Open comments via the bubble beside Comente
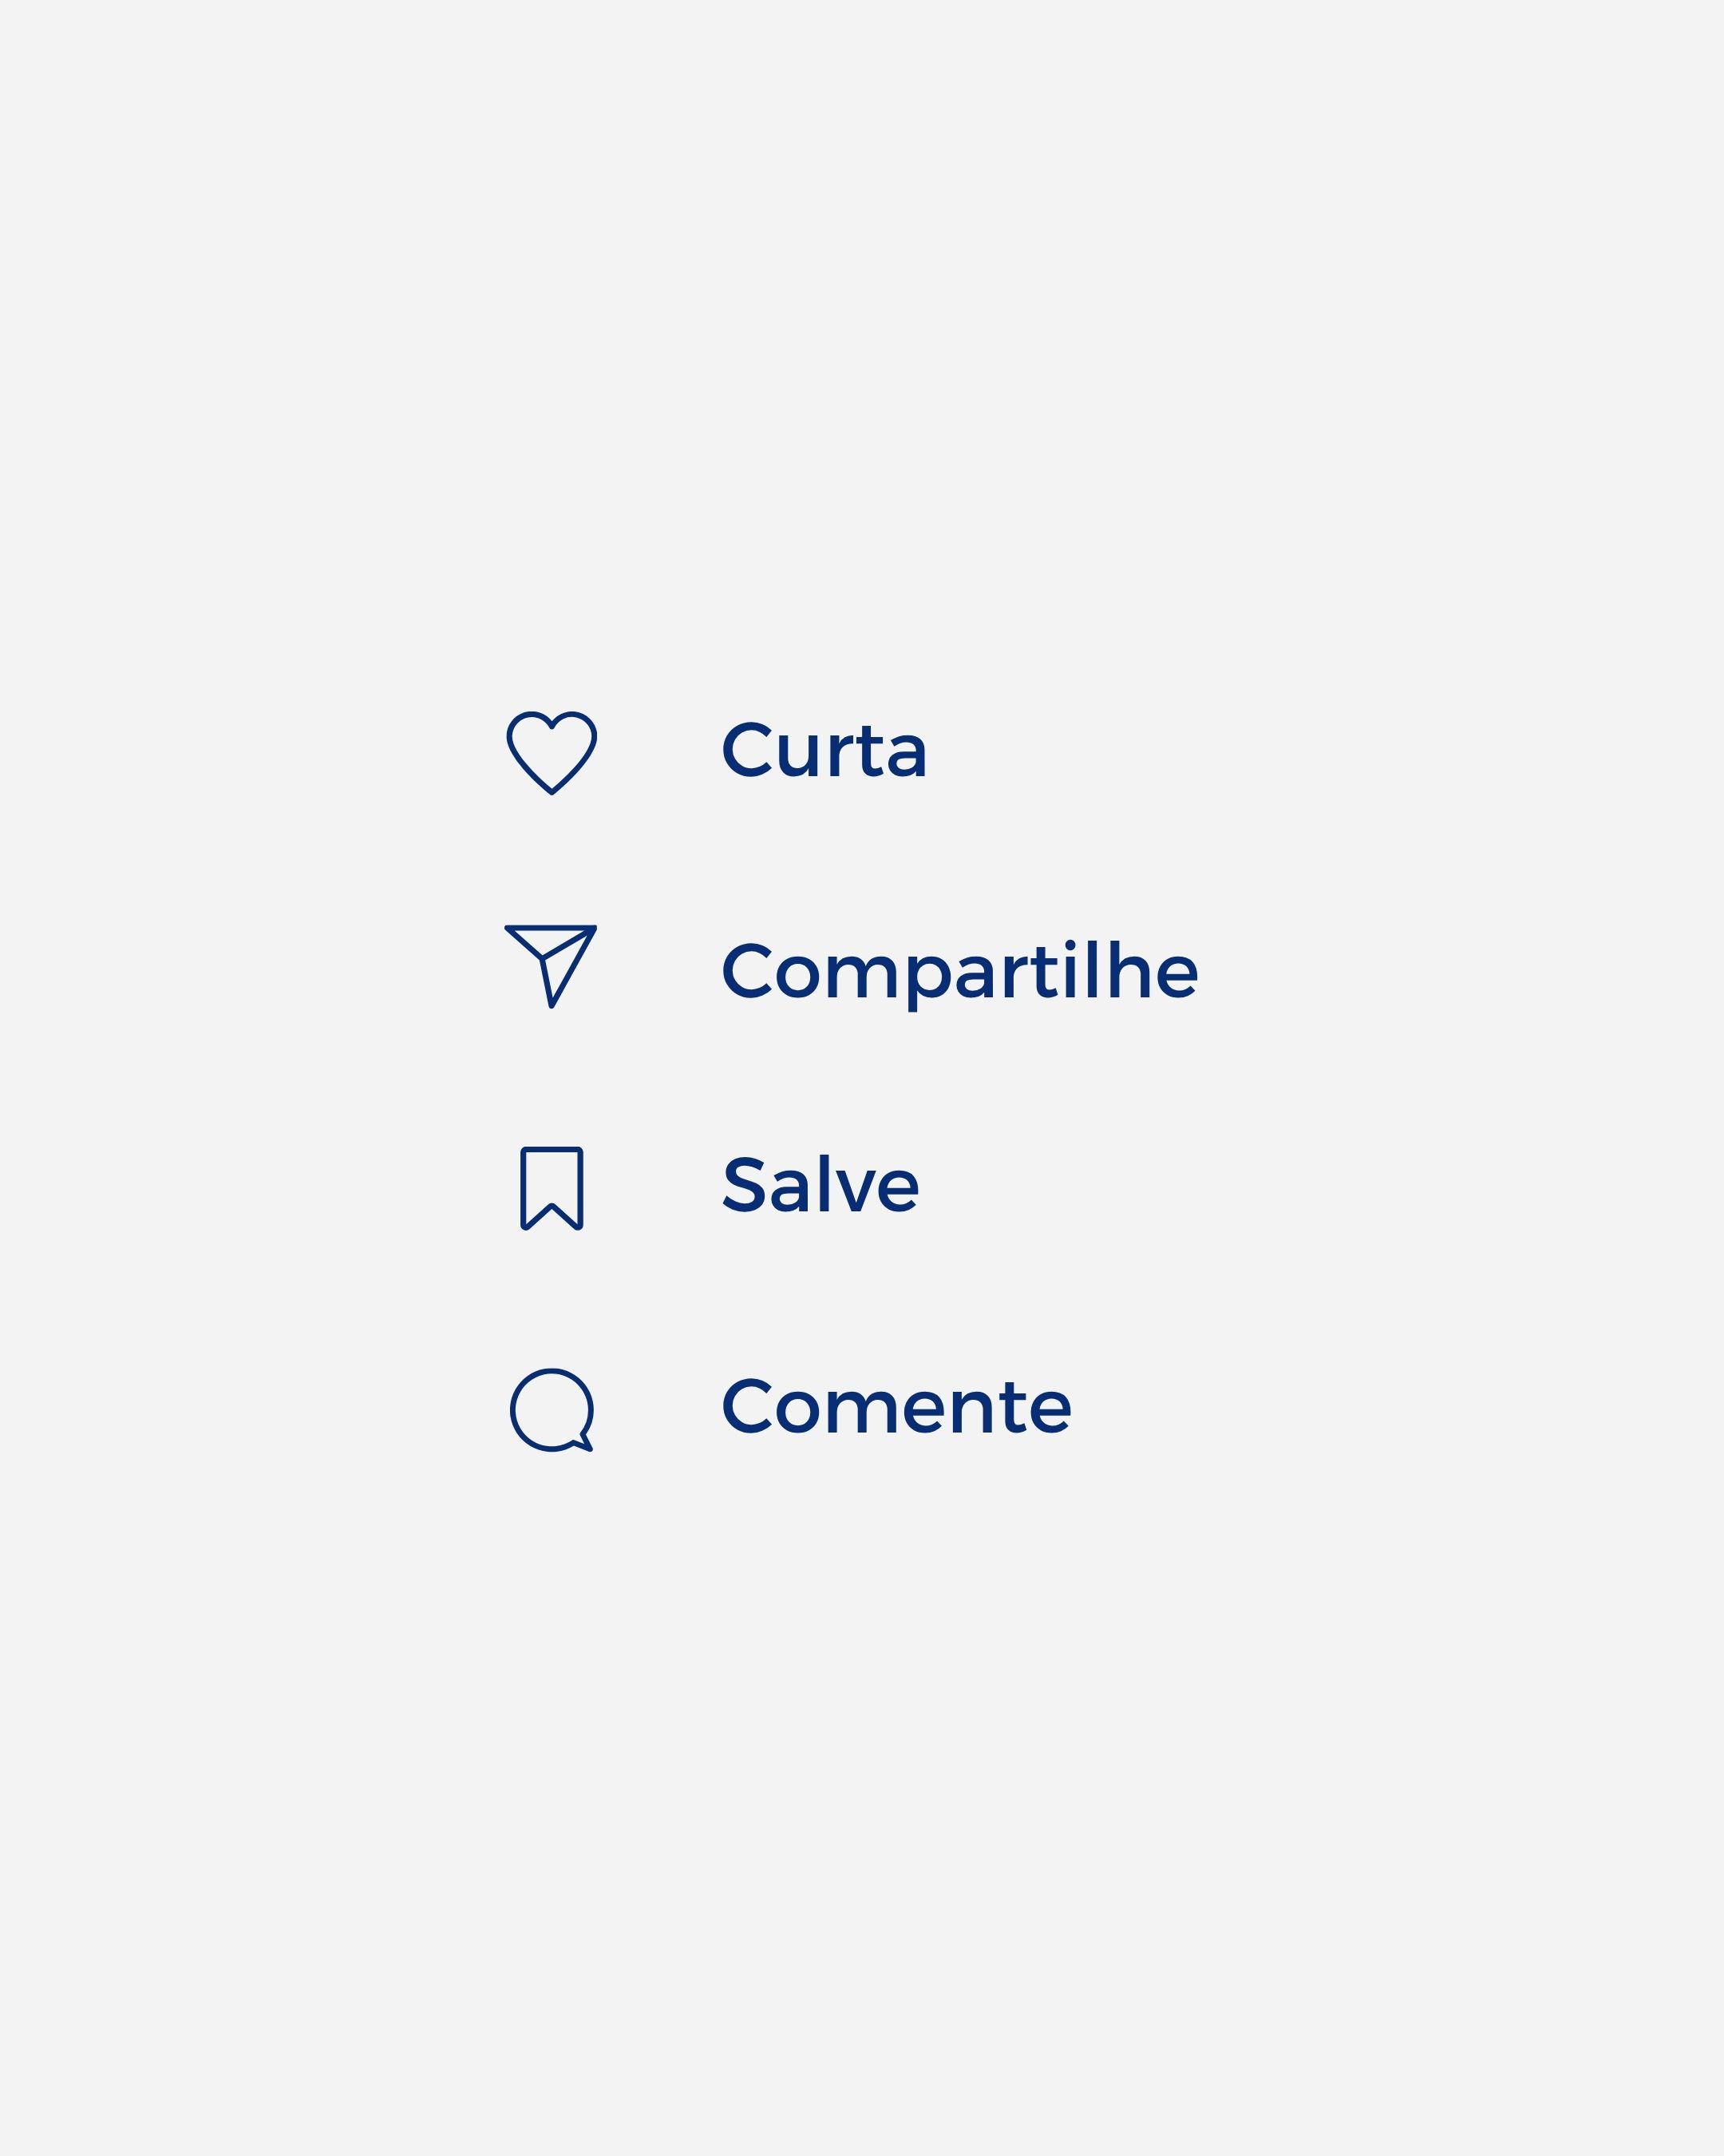Viewport: 1724px width, 2156px height. 552,1409
